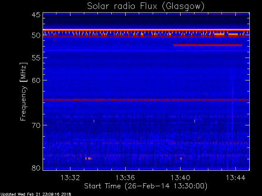Click the bright orange line near 49 MHz
This screenshot has width=262, height=196.
(146, 30)
